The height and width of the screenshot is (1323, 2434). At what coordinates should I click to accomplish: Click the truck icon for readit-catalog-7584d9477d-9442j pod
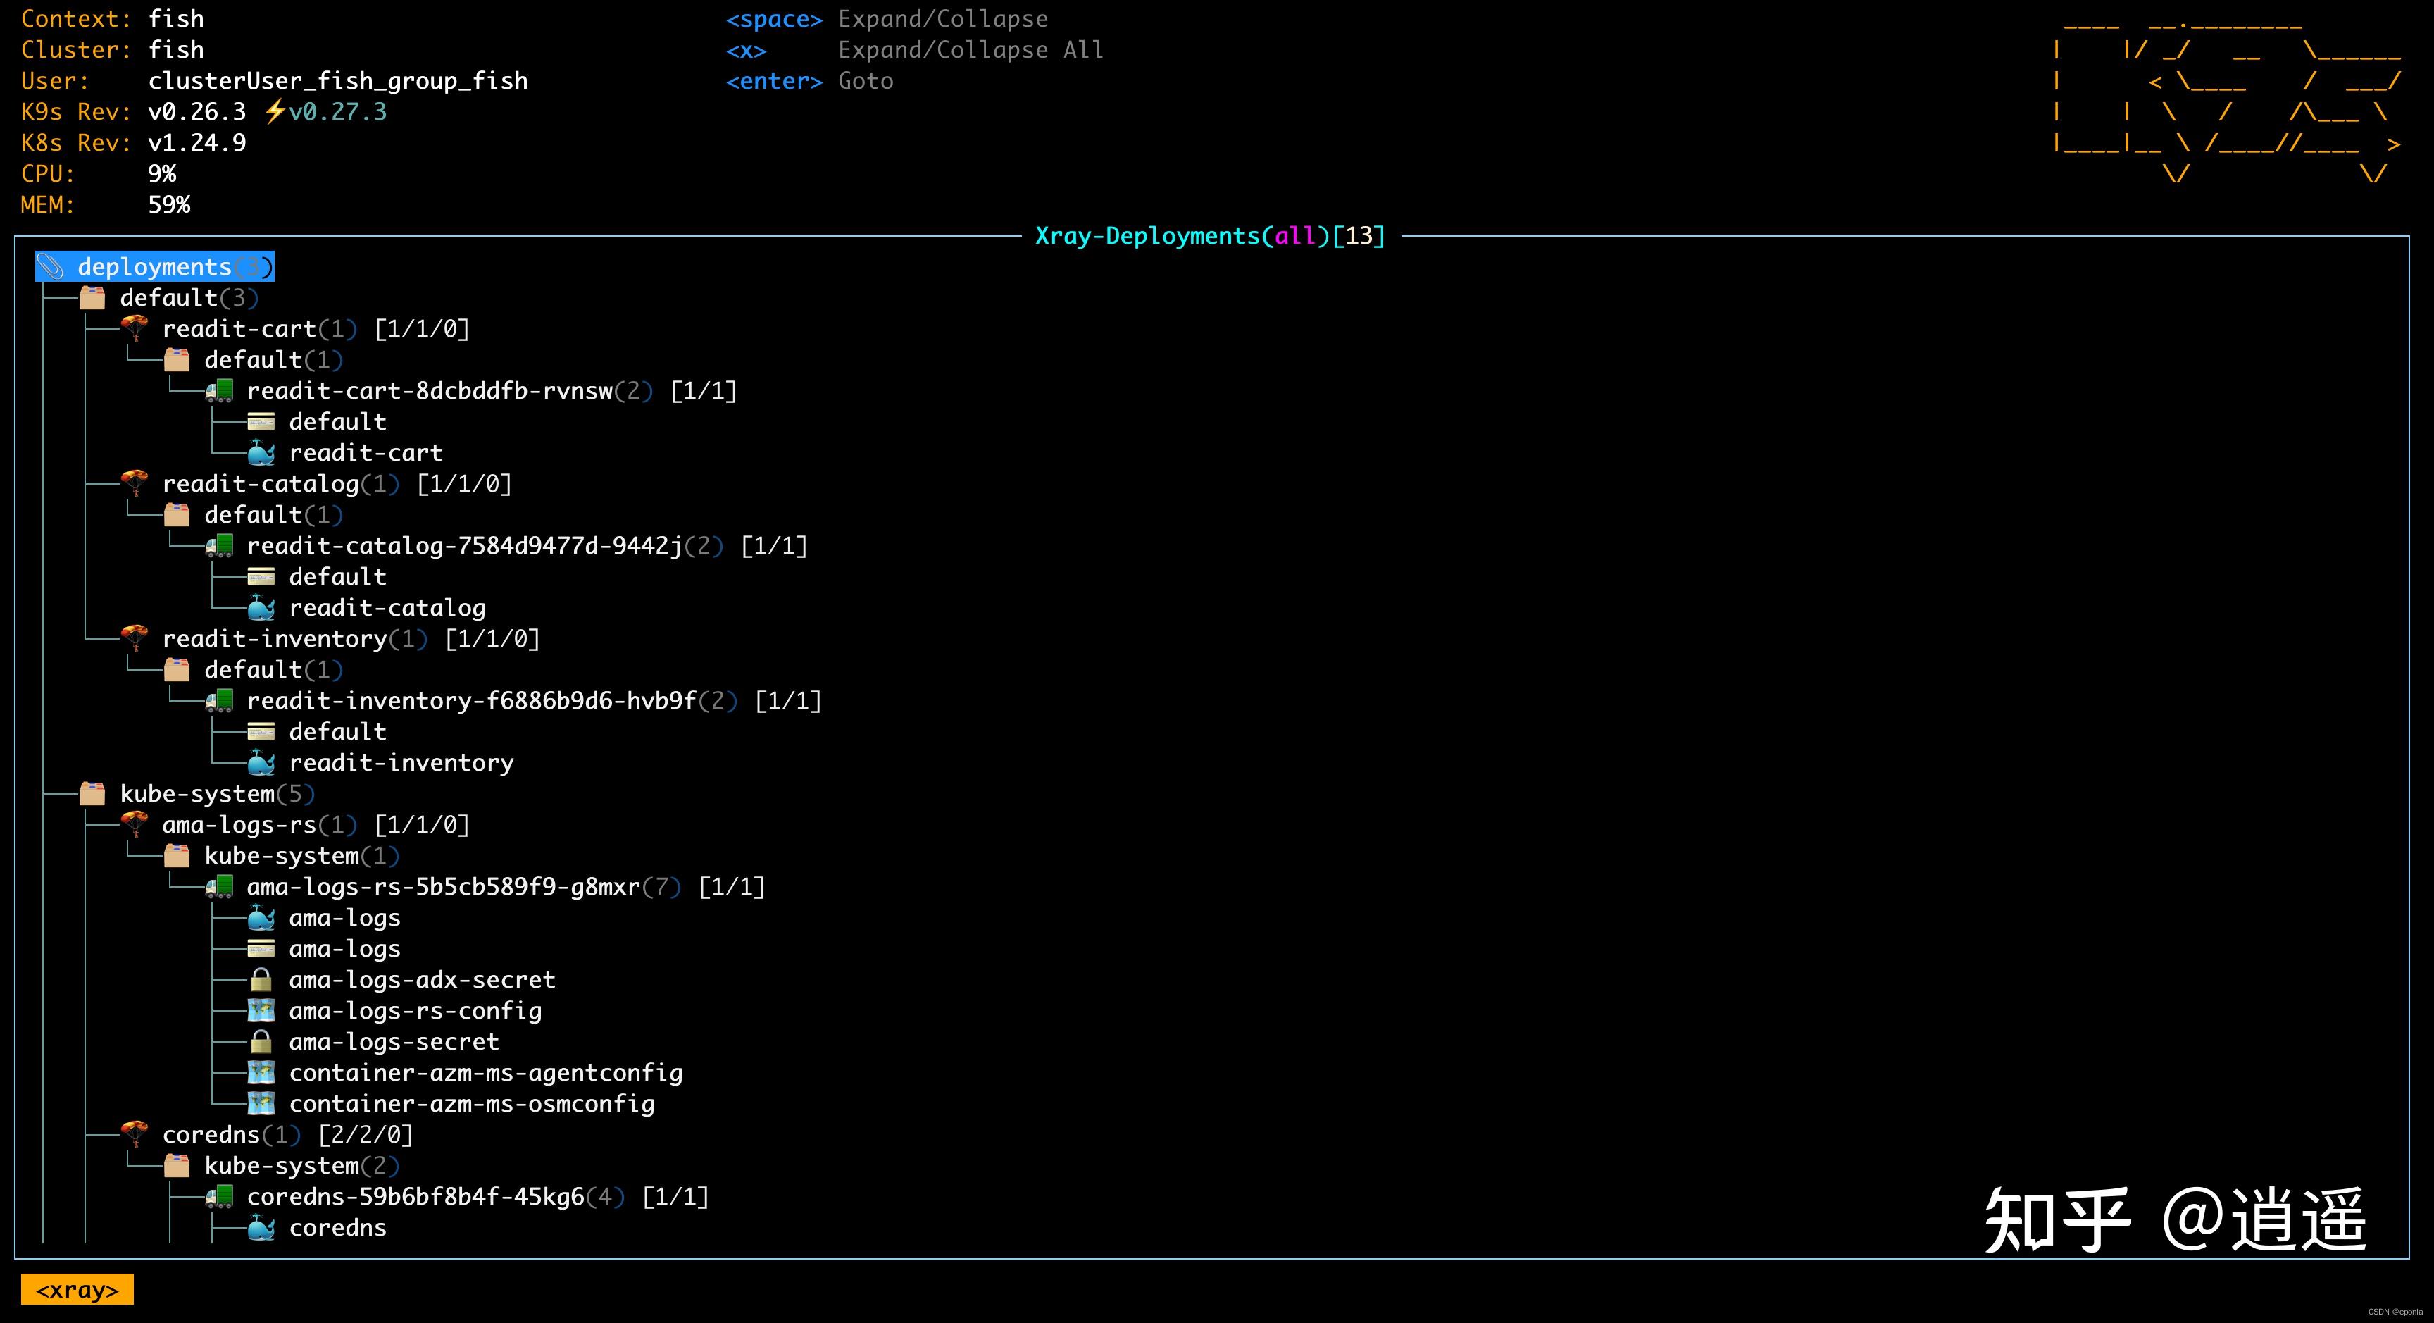click(x=219, y=546)
